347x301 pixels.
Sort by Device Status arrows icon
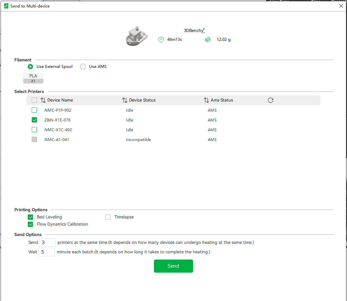[x=124, y=100]
